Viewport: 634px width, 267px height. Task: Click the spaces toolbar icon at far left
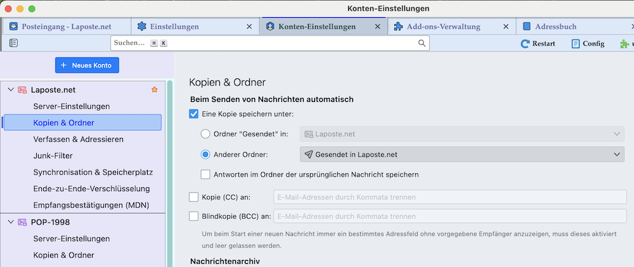pyautogui.click(x=14, y=43)
